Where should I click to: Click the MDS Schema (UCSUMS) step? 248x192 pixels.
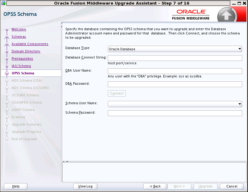coord(30,88)
